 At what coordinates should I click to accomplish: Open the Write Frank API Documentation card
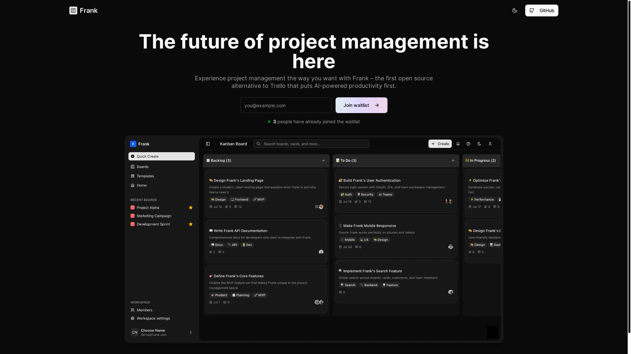[x=266, y=241]
